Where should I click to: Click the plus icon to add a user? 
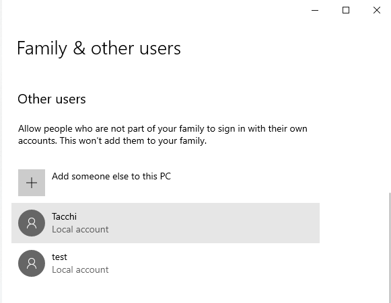[x=32, y=183]
